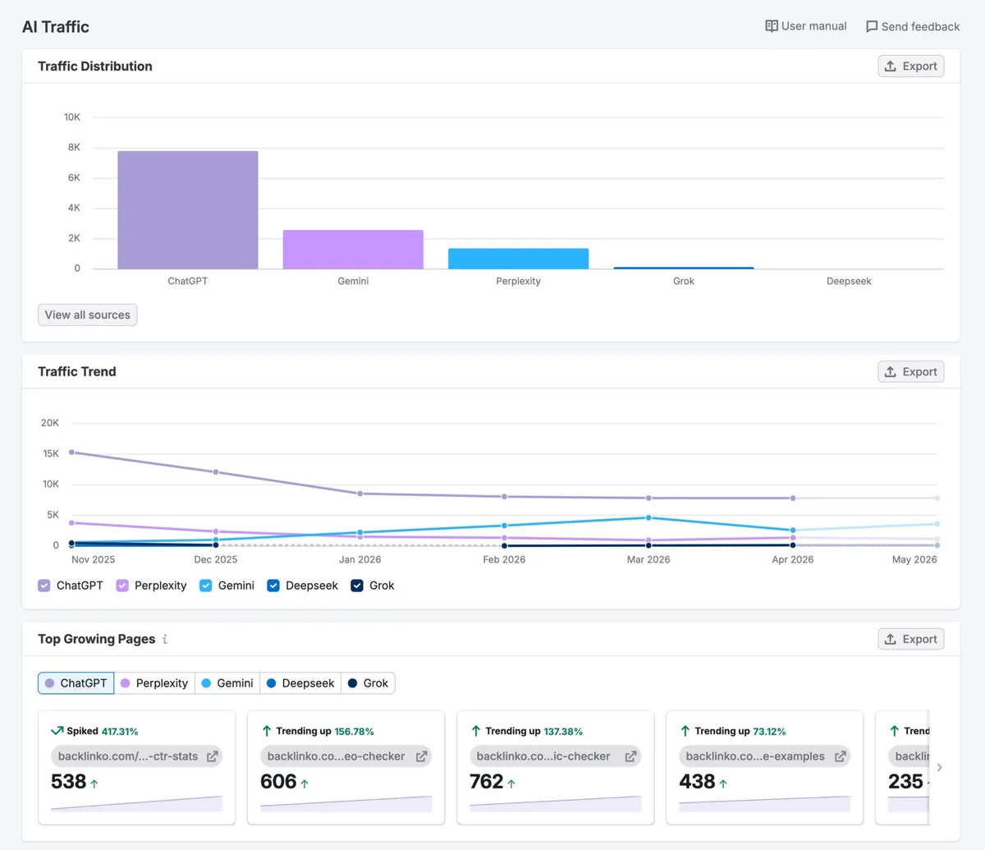
Task: Click Gemini data point at Mar 2026
Action: [648, 518]
